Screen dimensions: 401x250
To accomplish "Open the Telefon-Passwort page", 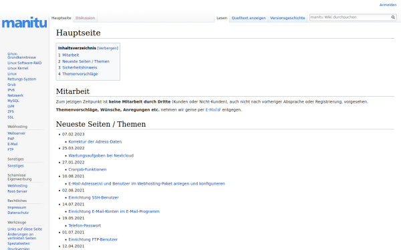I will point(84,226).
